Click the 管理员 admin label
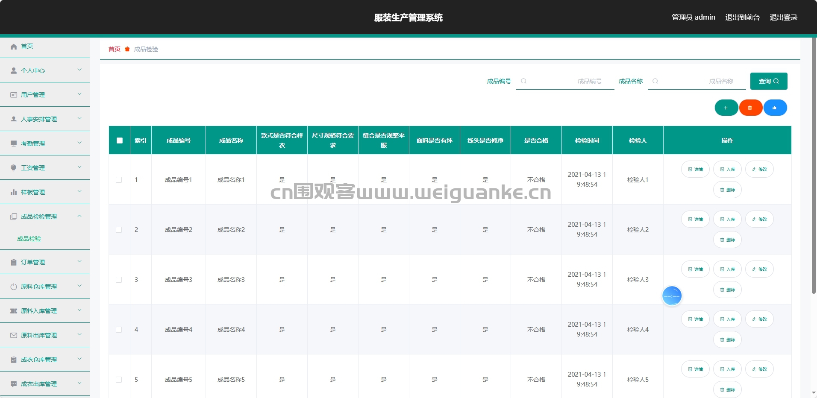This screenshot has height=398, width=817. pyautogui.click(x=694, y=18)
